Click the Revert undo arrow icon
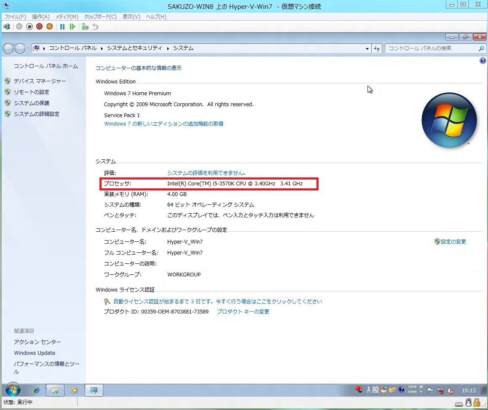The height and width of the screenshot is (410, 488). coord(95,27)
